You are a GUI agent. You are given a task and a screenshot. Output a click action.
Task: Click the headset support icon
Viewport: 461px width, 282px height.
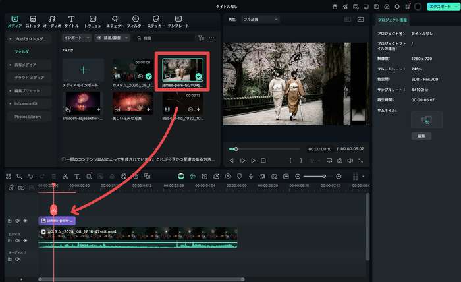point(397,7)
